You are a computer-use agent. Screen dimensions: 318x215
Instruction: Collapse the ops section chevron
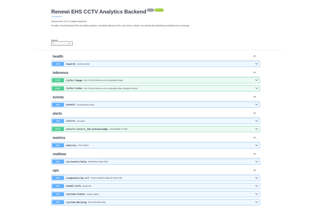tap(255, 170)
